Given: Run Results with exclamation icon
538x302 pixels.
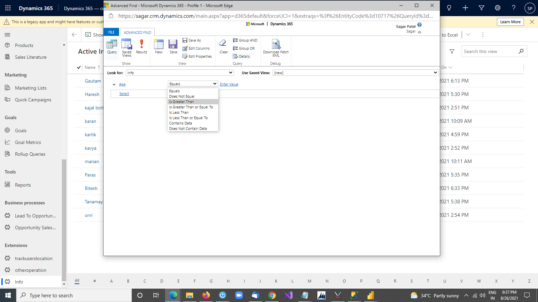Looking at the screenshot, I should tap(142, 47).
